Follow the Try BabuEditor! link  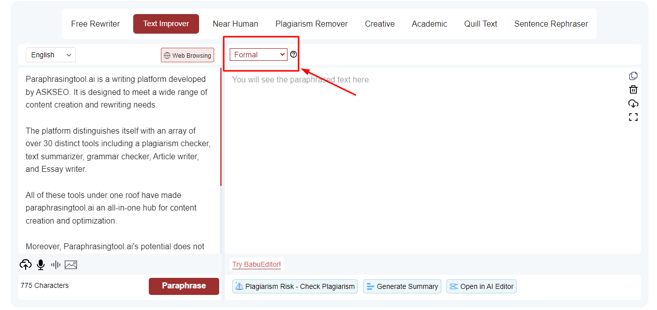(256, 265)
